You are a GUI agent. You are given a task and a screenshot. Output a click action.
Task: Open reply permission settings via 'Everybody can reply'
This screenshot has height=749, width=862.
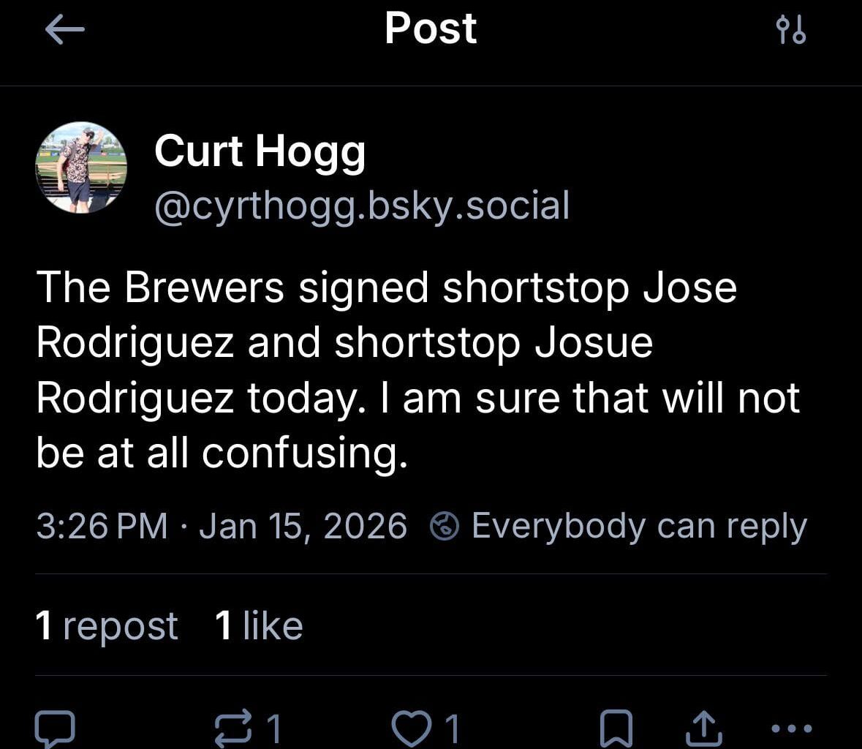click(640, 524)
